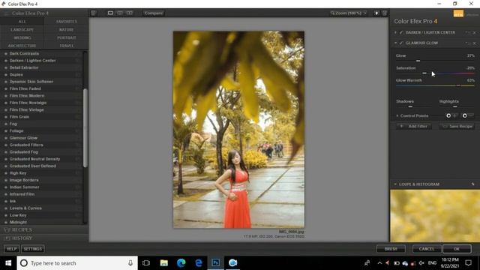Collapse the Loupe & Histogram section

(x=395, y=184)
